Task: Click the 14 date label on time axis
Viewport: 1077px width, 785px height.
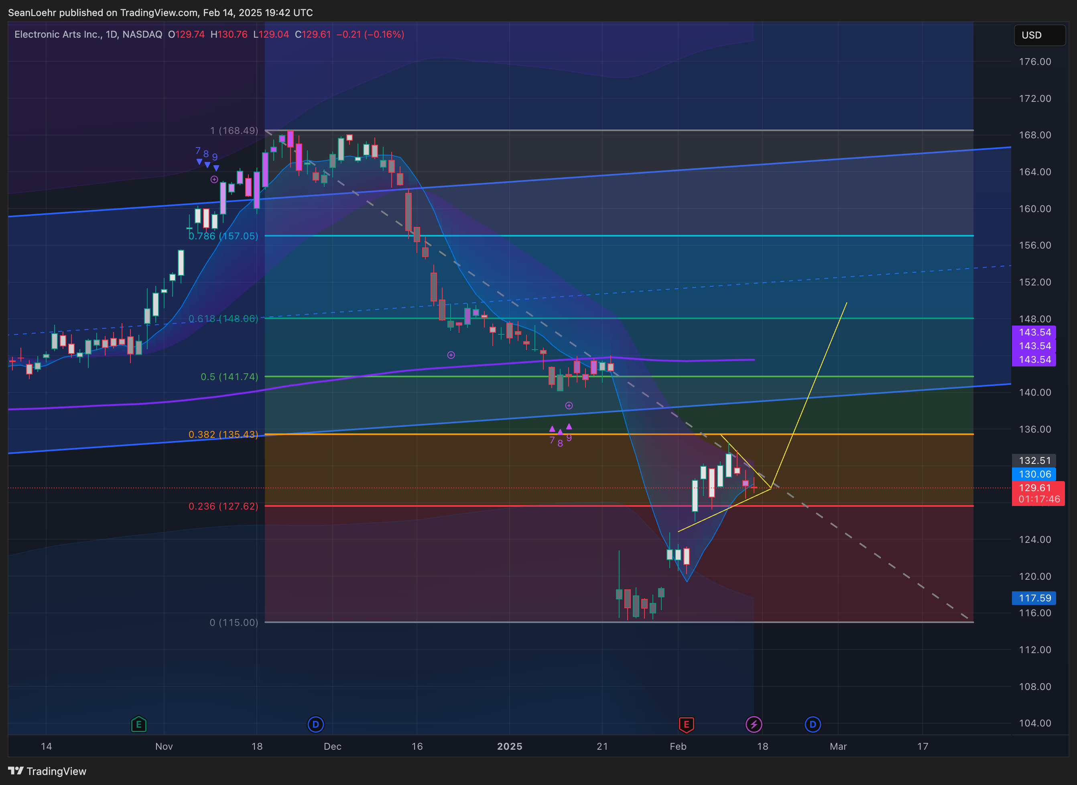Action: pos(46,746)
